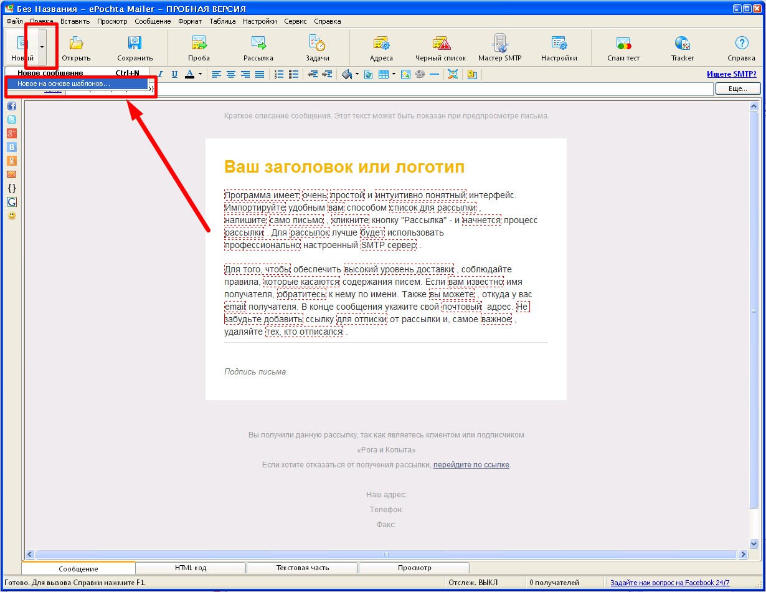
Task: Open the Настройки toolbar button
Action: pos(559,47)
